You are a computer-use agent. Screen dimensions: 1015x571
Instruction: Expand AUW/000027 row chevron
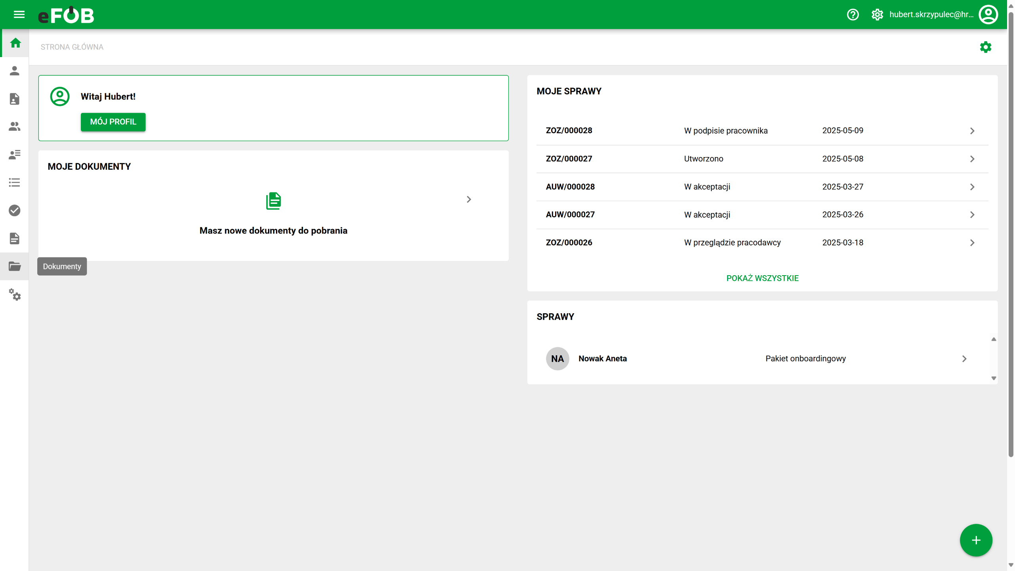coord(972,215)
